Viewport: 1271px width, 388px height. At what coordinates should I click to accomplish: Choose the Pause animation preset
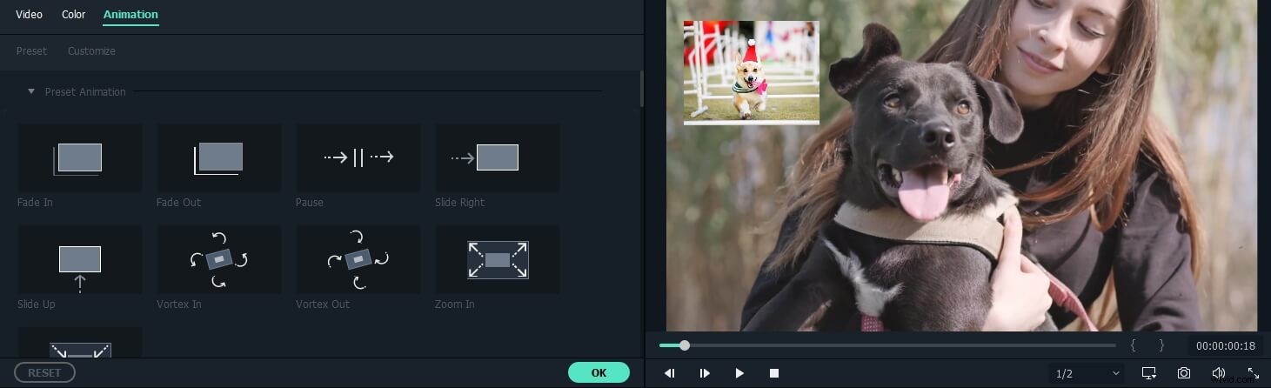[x=358, y=157]
